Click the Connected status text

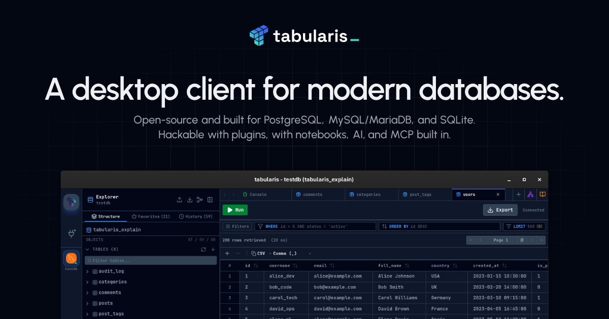(x=533, y=210)
